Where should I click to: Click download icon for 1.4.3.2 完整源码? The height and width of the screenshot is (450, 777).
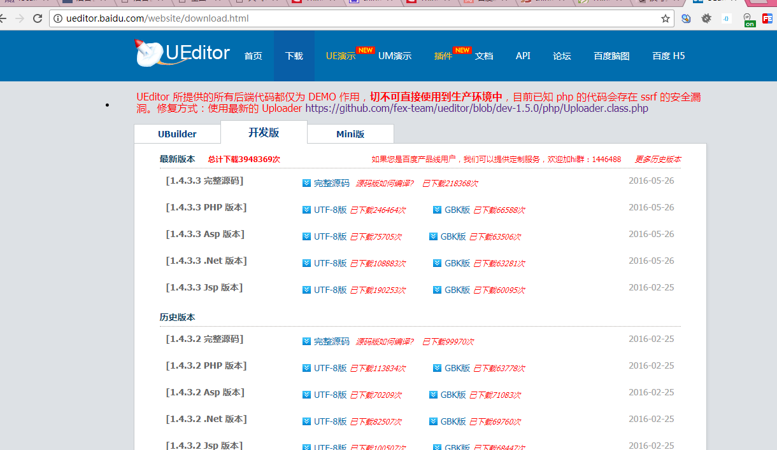pyautogui.click(x=307, y=341)
